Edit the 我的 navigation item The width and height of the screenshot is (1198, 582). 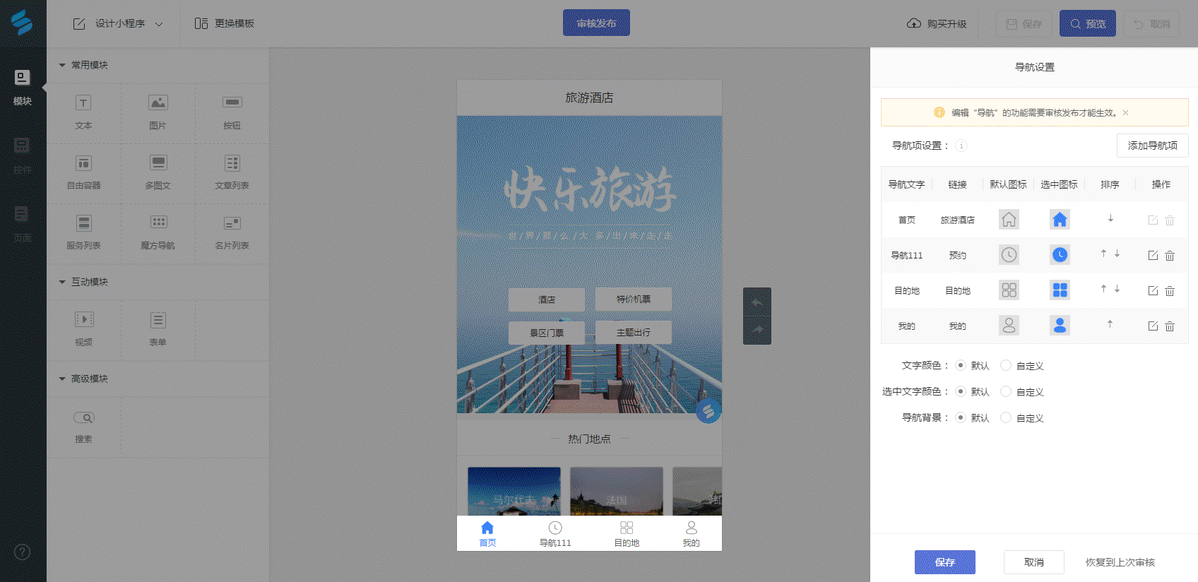pyautogui.click(x=1153, y=326)
